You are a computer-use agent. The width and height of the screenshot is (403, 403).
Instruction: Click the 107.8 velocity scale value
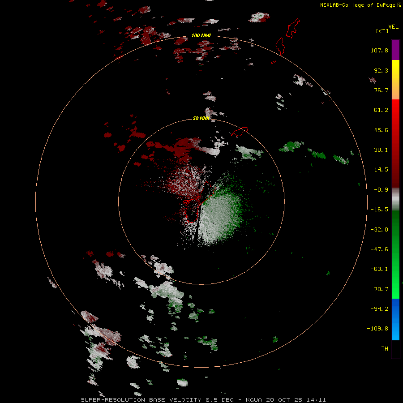pyautogui.click(x=379, y=50)
